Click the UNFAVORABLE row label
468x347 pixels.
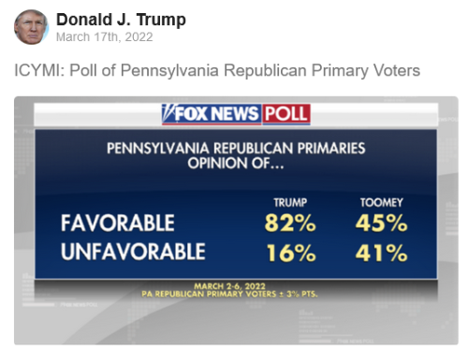coord(133,252)
